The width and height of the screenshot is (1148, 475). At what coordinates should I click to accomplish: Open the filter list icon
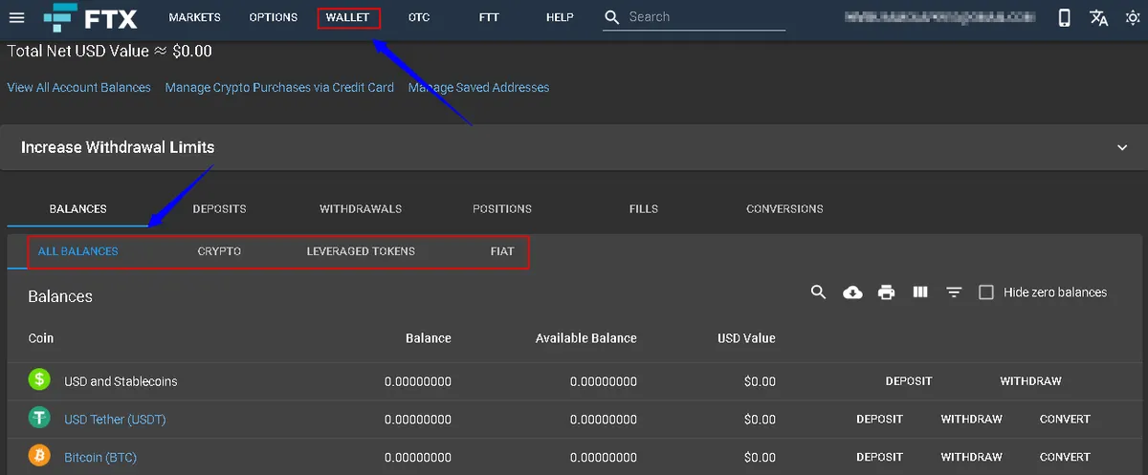pyautogui.click(x=954, y=292)
